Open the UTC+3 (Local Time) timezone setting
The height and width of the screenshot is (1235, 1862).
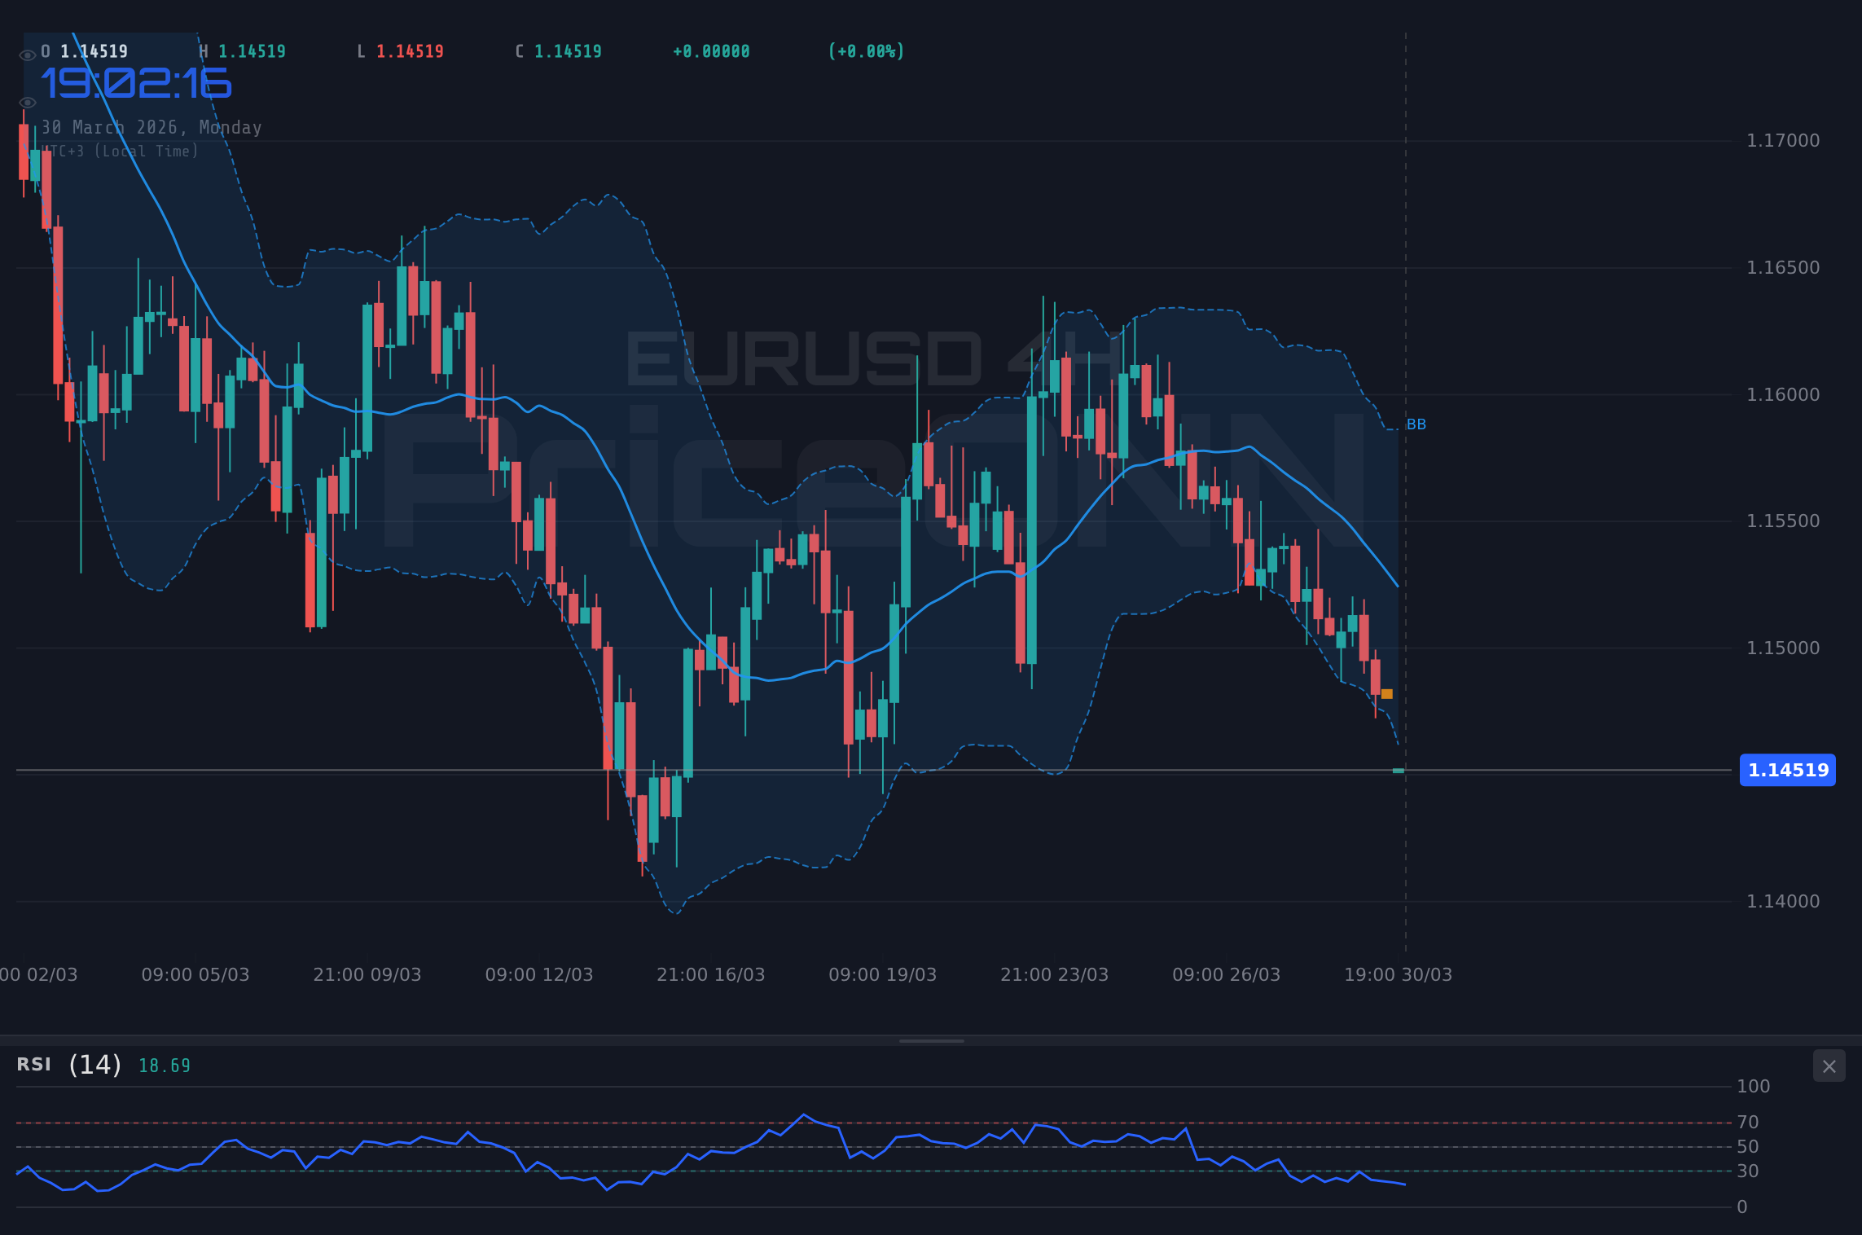pyautogui.click(x=121, y=151)
